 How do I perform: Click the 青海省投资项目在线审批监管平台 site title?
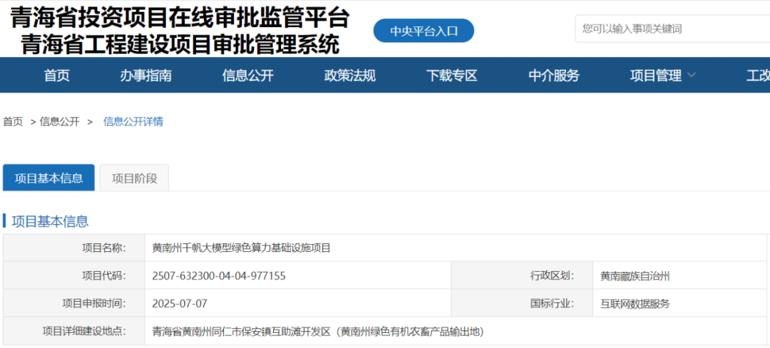180,16
